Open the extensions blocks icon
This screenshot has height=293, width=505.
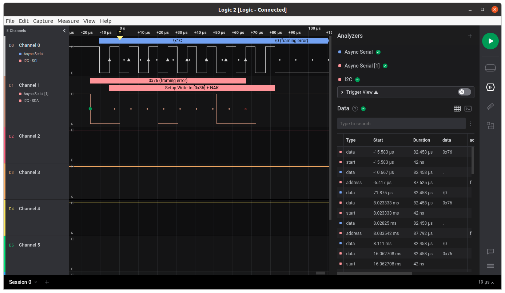click(490, 126)
